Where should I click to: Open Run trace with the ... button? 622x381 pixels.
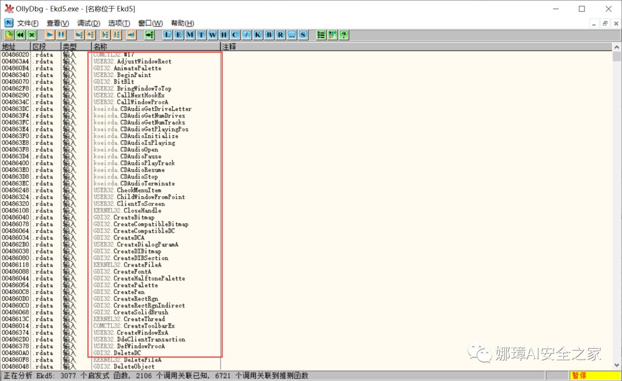coord(291,35)
